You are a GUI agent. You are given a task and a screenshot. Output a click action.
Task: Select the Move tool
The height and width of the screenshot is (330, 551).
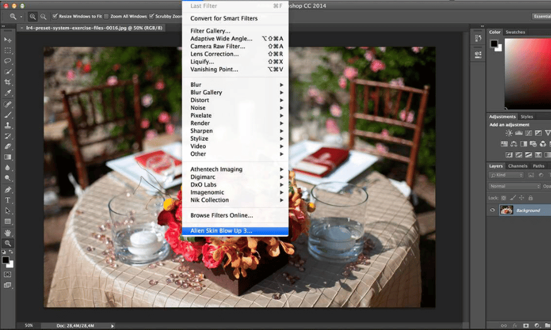coord(8,40)
